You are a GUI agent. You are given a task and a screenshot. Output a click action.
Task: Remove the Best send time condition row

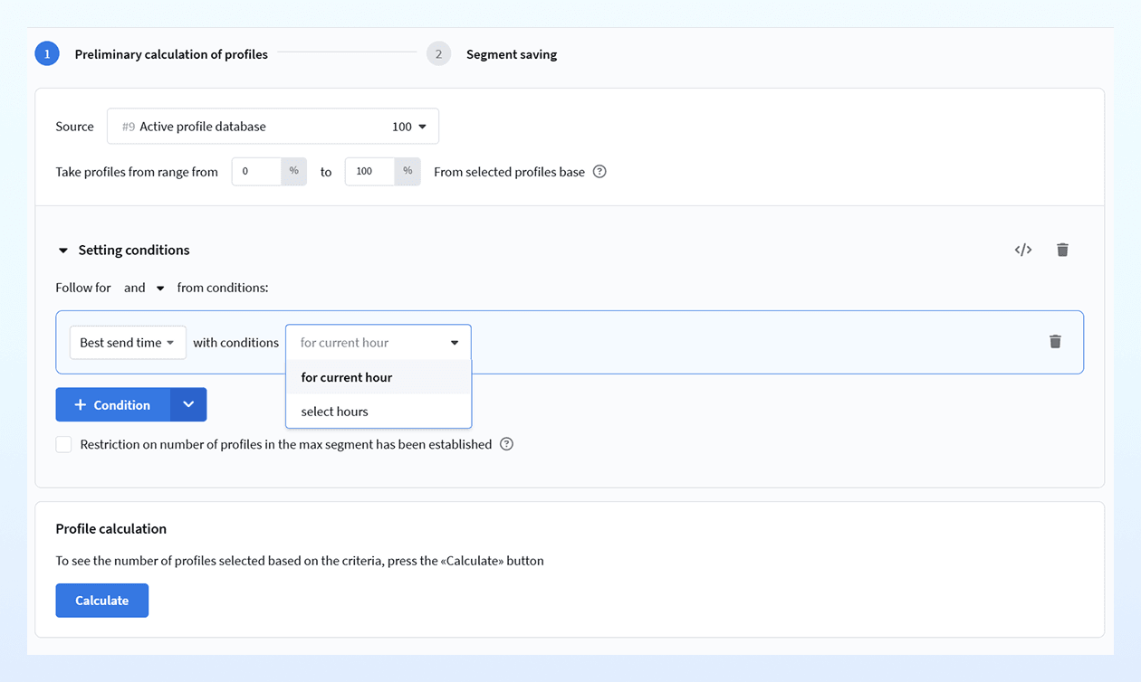pos(1055,342)
